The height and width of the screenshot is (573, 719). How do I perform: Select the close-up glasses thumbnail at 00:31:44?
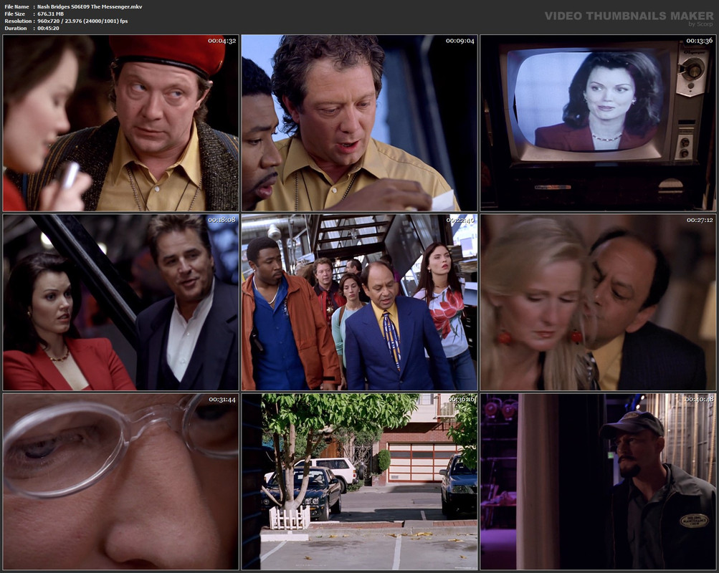click(120, 482)
